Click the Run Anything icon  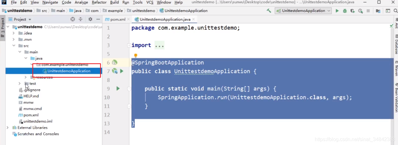(x=388, y=11)
